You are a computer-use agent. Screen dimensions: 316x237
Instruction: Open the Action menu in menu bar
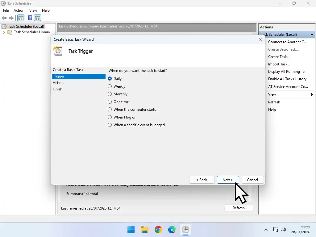19,10
